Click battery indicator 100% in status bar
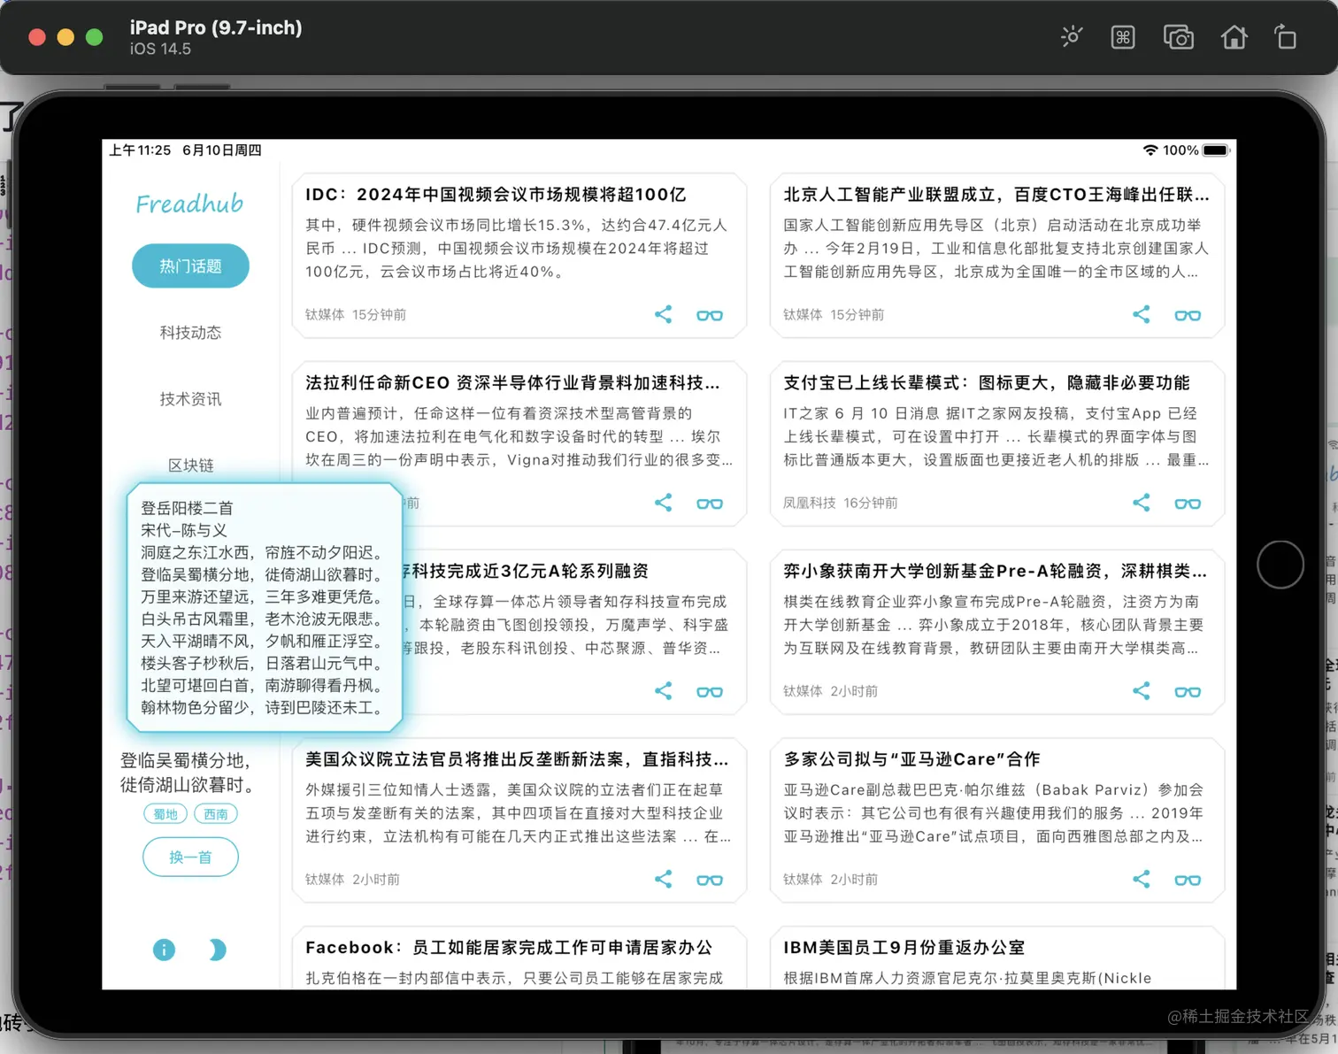 point(1196,150)
